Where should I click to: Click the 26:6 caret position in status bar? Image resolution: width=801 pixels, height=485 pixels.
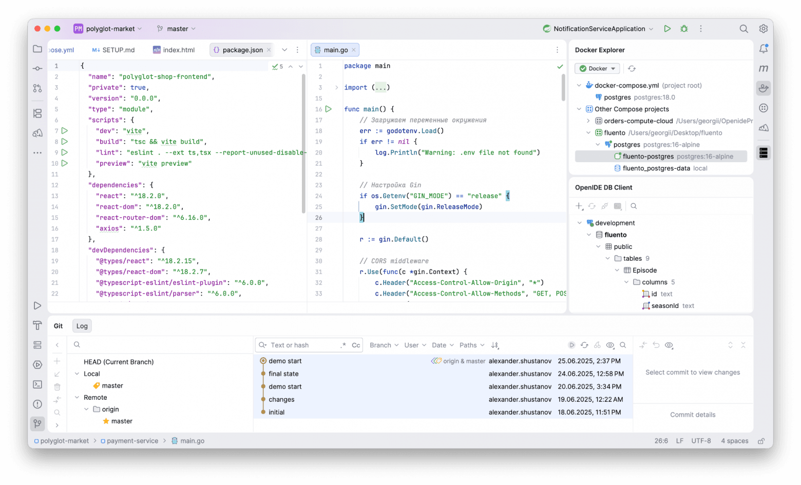click(661, 441)
